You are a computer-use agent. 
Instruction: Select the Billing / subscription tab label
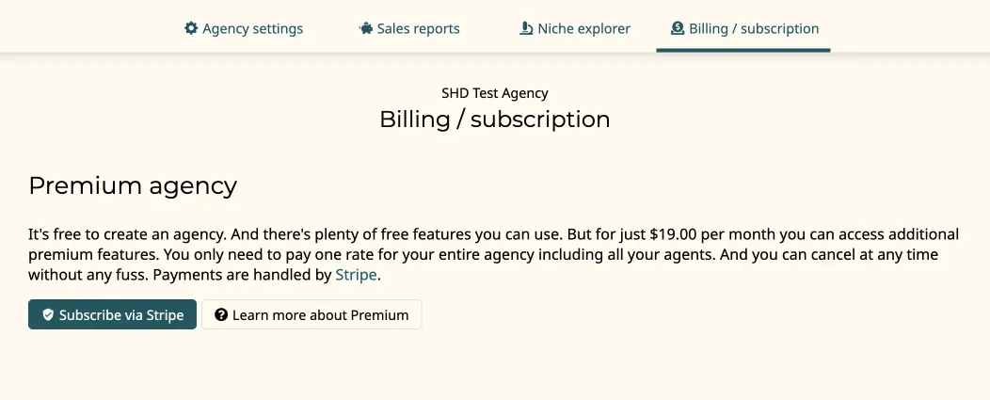pyautogui.click(x=754, y=28)
